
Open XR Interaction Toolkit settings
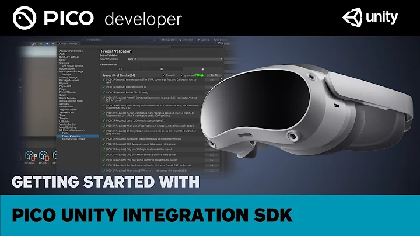coord(73,139)
